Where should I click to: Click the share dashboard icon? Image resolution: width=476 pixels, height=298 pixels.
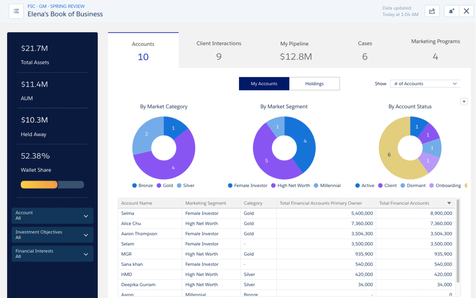[x=432, y=11]
